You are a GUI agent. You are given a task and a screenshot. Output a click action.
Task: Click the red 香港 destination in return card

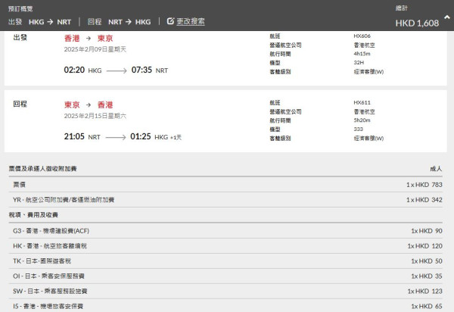pyautogui.click(x=105, y=105)
